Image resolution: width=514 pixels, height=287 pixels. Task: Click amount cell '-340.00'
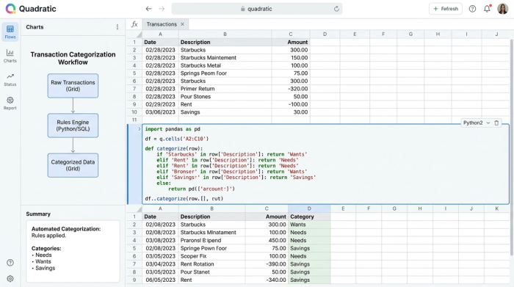tap(267, 280)
